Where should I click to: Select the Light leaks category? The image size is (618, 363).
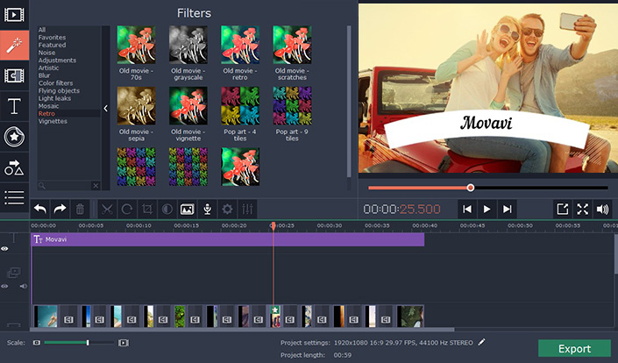point(54,98)
